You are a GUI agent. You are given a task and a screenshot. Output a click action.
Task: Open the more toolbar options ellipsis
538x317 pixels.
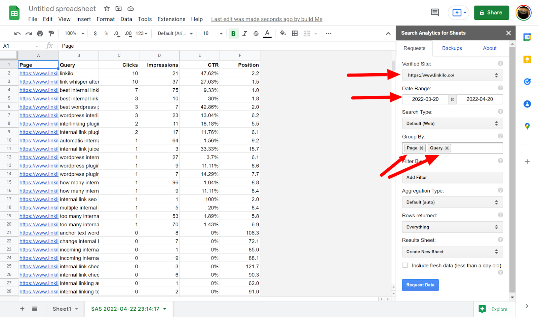329,34
